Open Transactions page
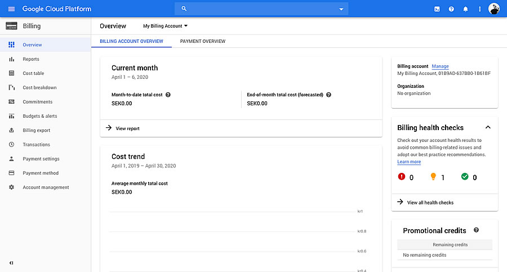 coord(36,144)
